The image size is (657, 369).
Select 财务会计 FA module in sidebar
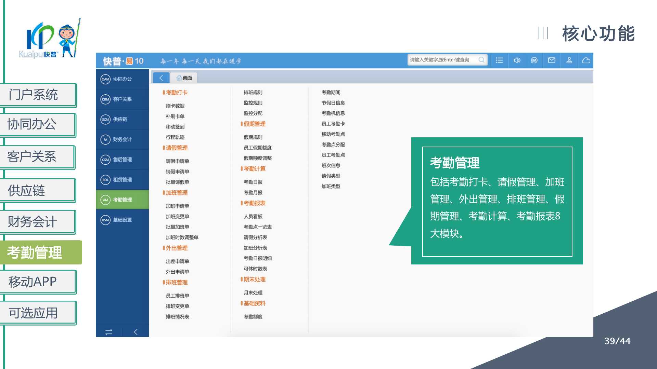point(122,139)
